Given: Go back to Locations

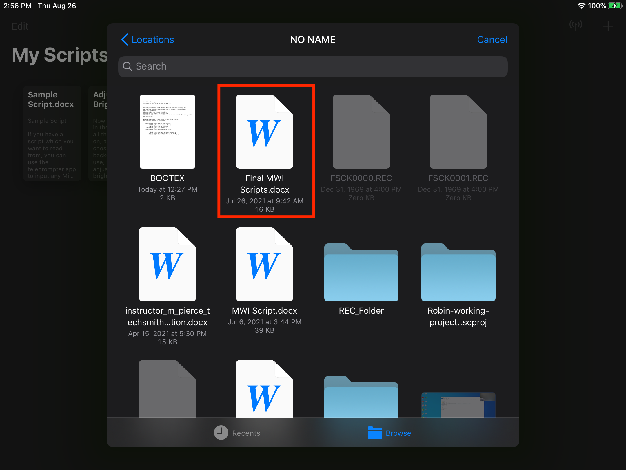Looking at the screenshot, I should coord(153,39).
